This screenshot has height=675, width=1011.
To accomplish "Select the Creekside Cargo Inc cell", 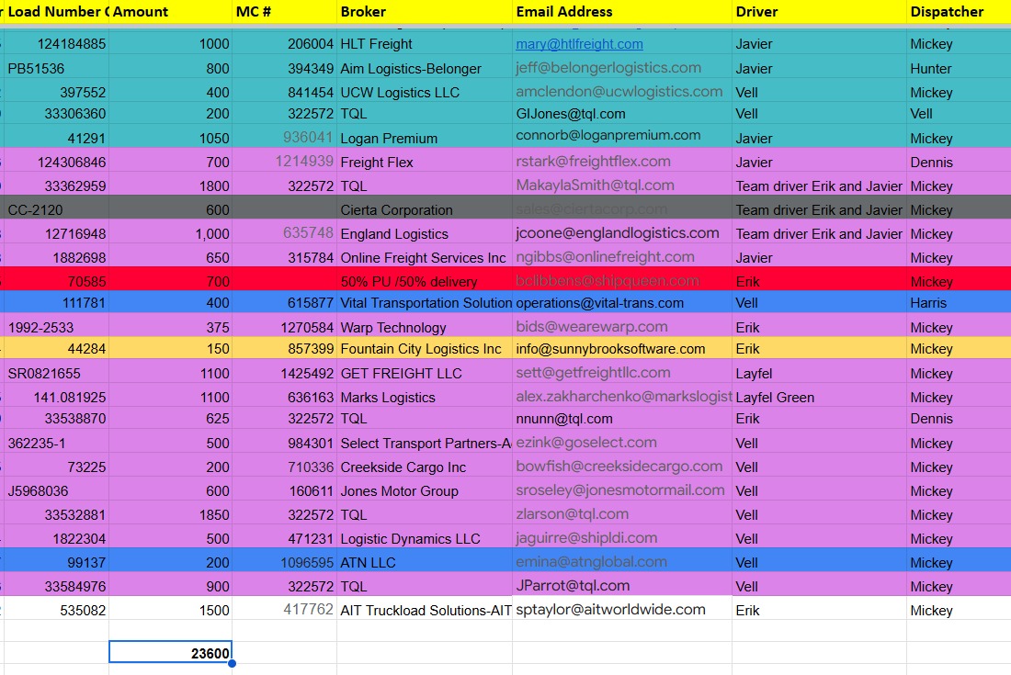I will tap(425, 467).
